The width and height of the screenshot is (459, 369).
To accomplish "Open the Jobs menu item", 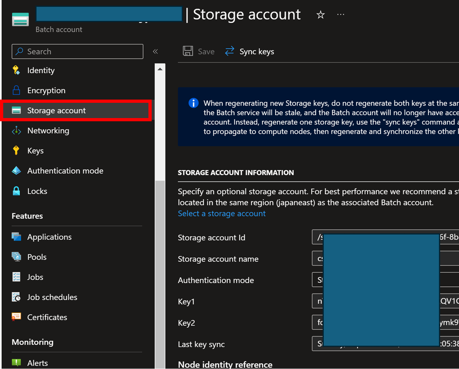I will (x=35, y=277).
